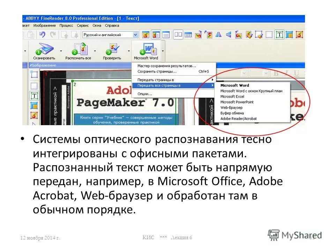
Task: Choose Сохранить страницы… menu entry
Action: [x=174, y=71]
